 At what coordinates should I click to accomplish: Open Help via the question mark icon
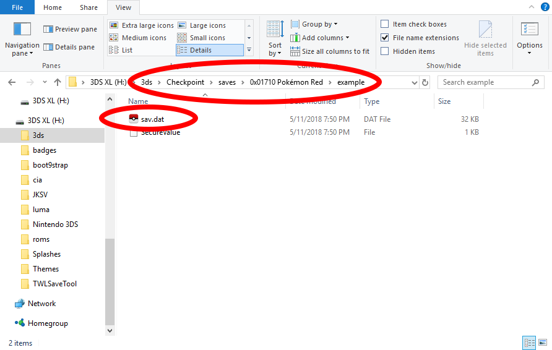tap(545, 7)
